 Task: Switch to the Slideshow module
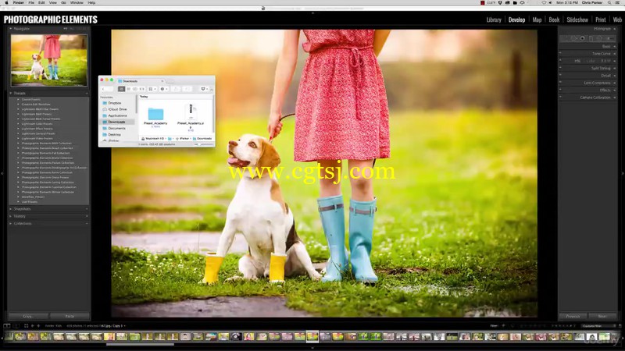[577, 19]
